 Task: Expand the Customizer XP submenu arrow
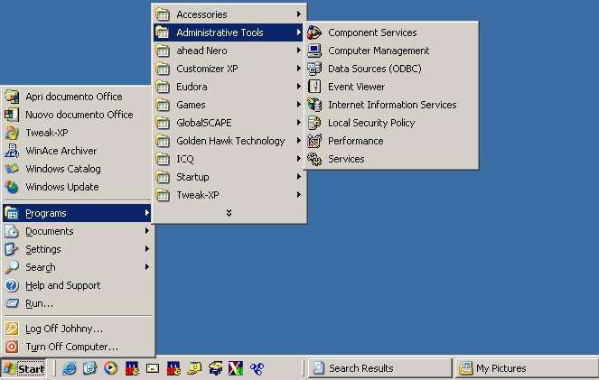(x=298, y=69)
